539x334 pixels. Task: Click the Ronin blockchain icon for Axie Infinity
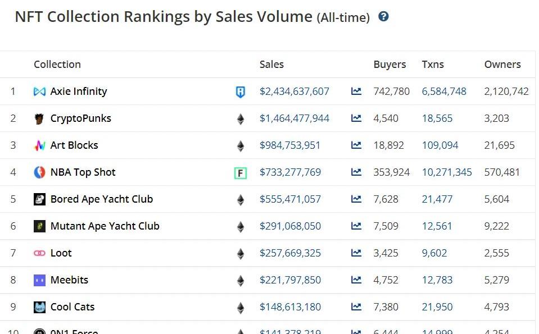point(241,91)
